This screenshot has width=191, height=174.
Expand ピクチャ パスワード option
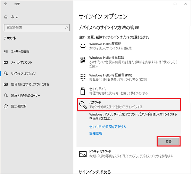[x=129, y=154]
